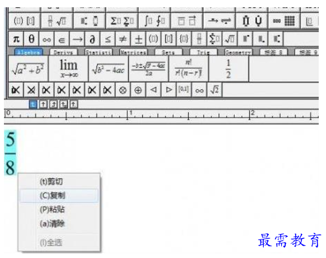
Task: Insert the plus-minus symbol
Action: coord(138,39)
